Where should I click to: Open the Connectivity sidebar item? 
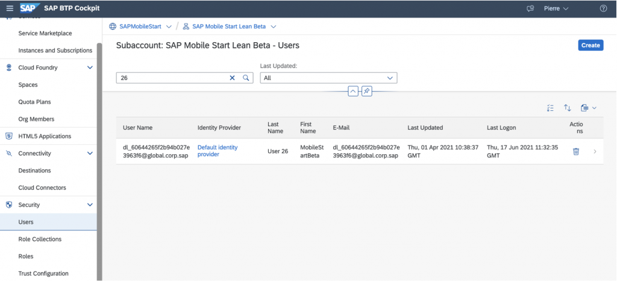34,154
